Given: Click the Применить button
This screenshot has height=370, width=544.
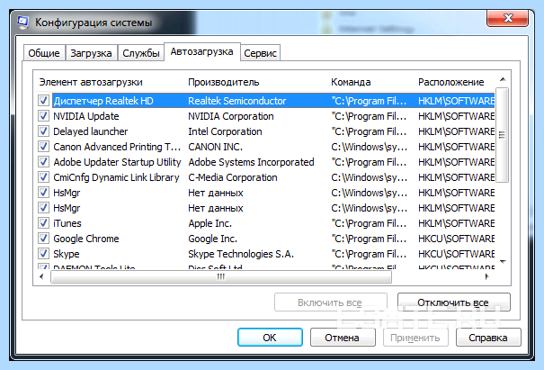Looking at the screenshot, I should tap(415, 338).
